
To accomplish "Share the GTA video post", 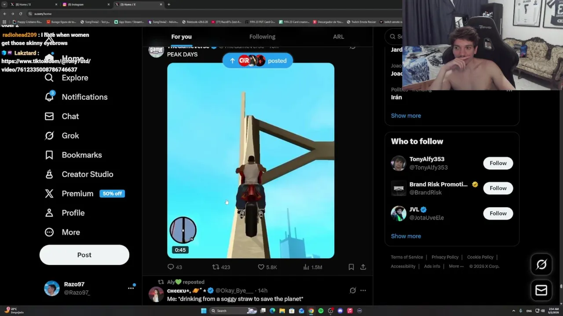I will (x=363, y=267).
